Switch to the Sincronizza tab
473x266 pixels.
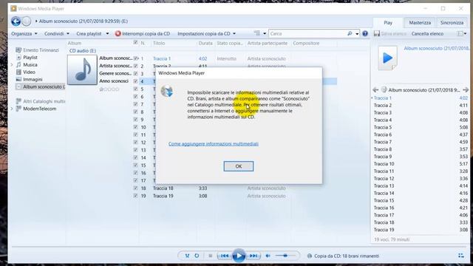point(452,23)
